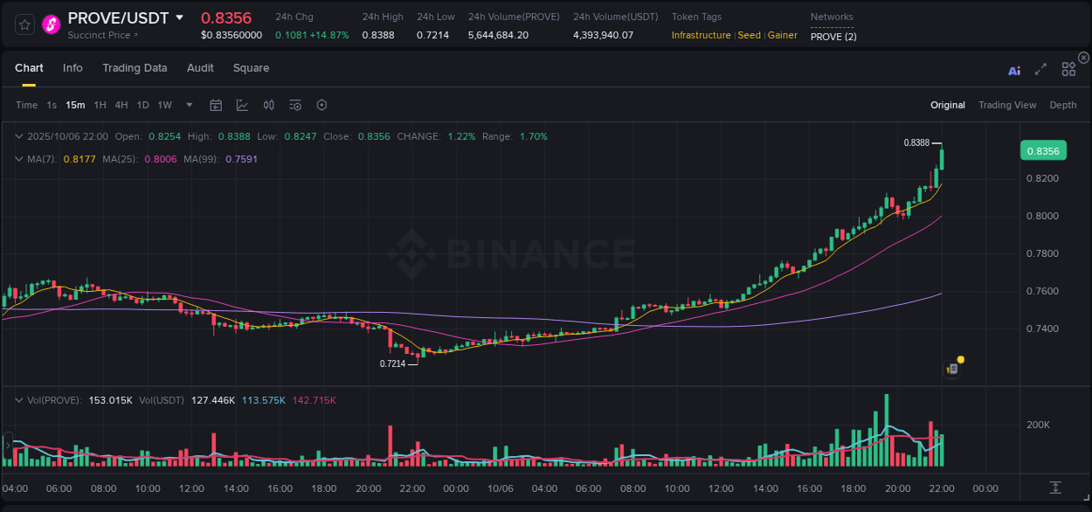This screenshot has width=1092, height=512.
Task: Open the candlestick style selector
Action: pos(269,105)
